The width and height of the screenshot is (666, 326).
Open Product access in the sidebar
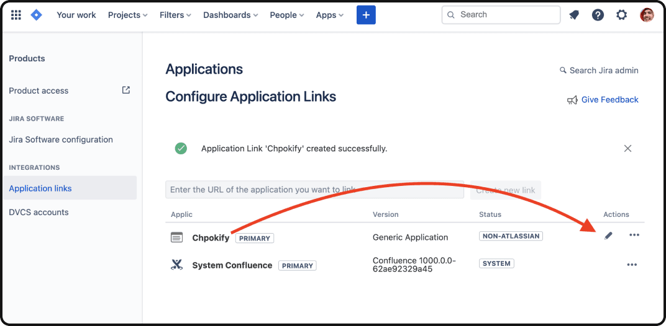39,90
